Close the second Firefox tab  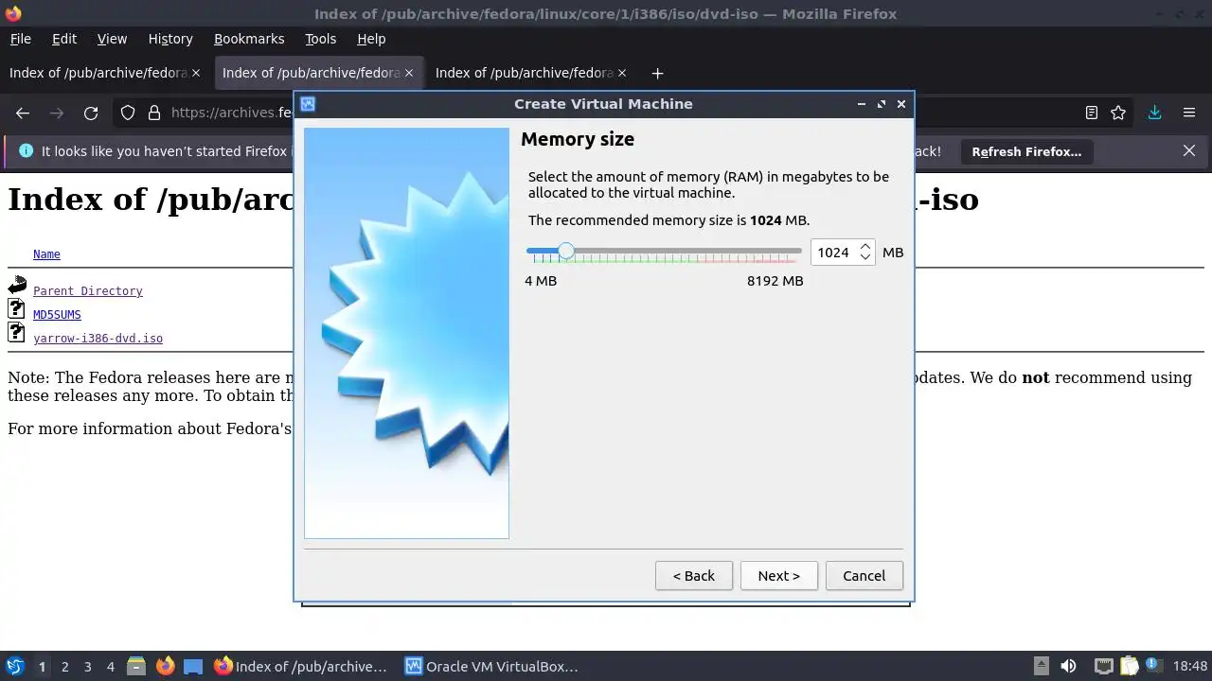tap(409, 73)
